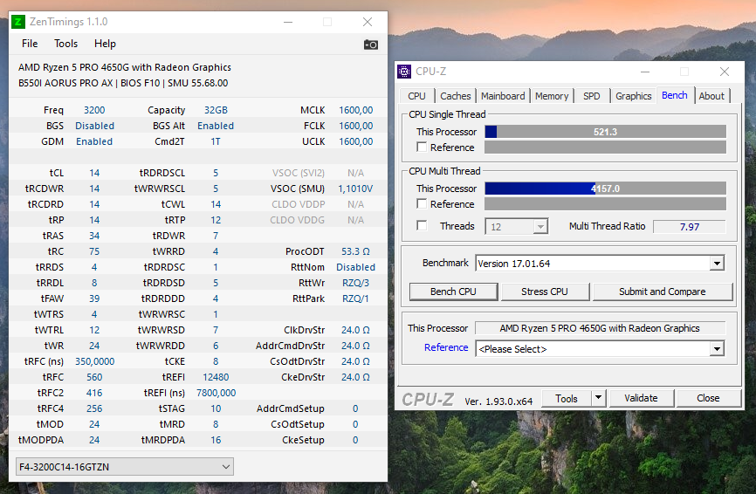The width and height of the screenshot is (756, 494).
Task: Click the single thread Reference empty bar
Action: 605,147
